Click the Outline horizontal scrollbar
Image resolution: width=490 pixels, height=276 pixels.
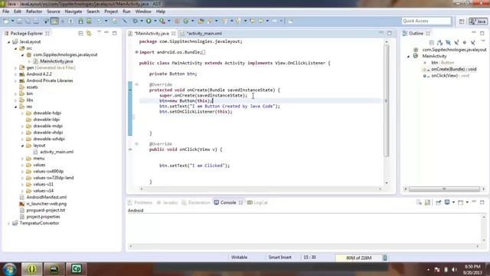click(444, 189)
